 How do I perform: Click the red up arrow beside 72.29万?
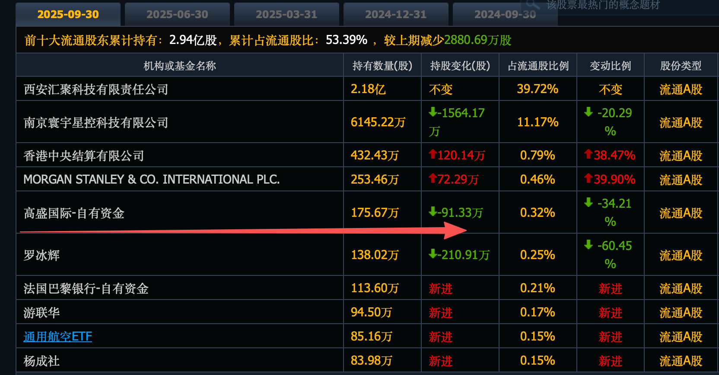tap(433, 178)
